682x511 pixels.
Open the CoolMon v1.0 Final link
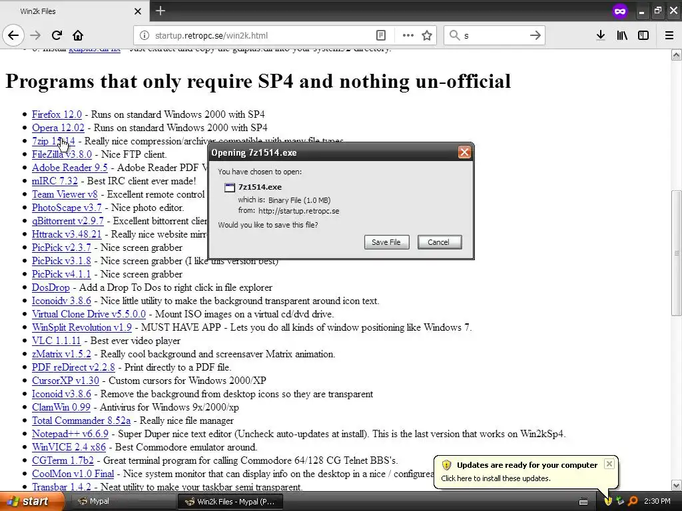pyautogui.click(x=73, y=474)
